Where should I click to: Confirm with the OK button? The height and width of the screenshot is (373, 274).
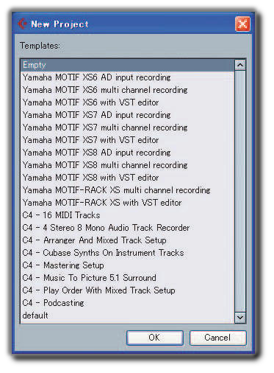click(x=155, y=338)
